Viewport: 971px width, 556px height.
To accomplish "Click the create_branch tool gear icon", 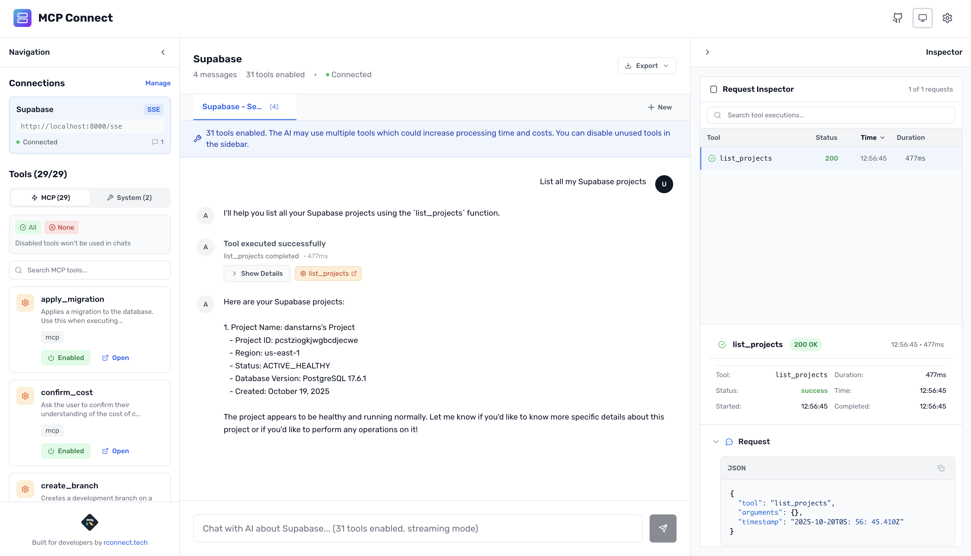I will click(x=25, y=489).
